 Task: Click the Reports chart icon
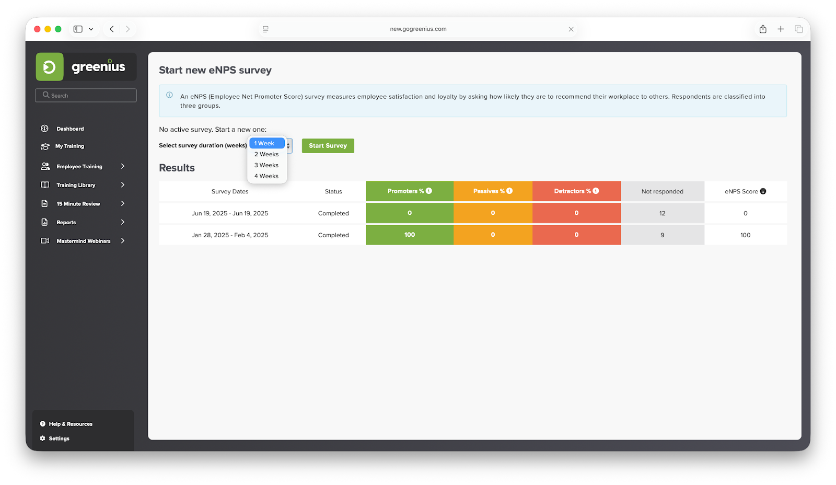coord(45,222)
